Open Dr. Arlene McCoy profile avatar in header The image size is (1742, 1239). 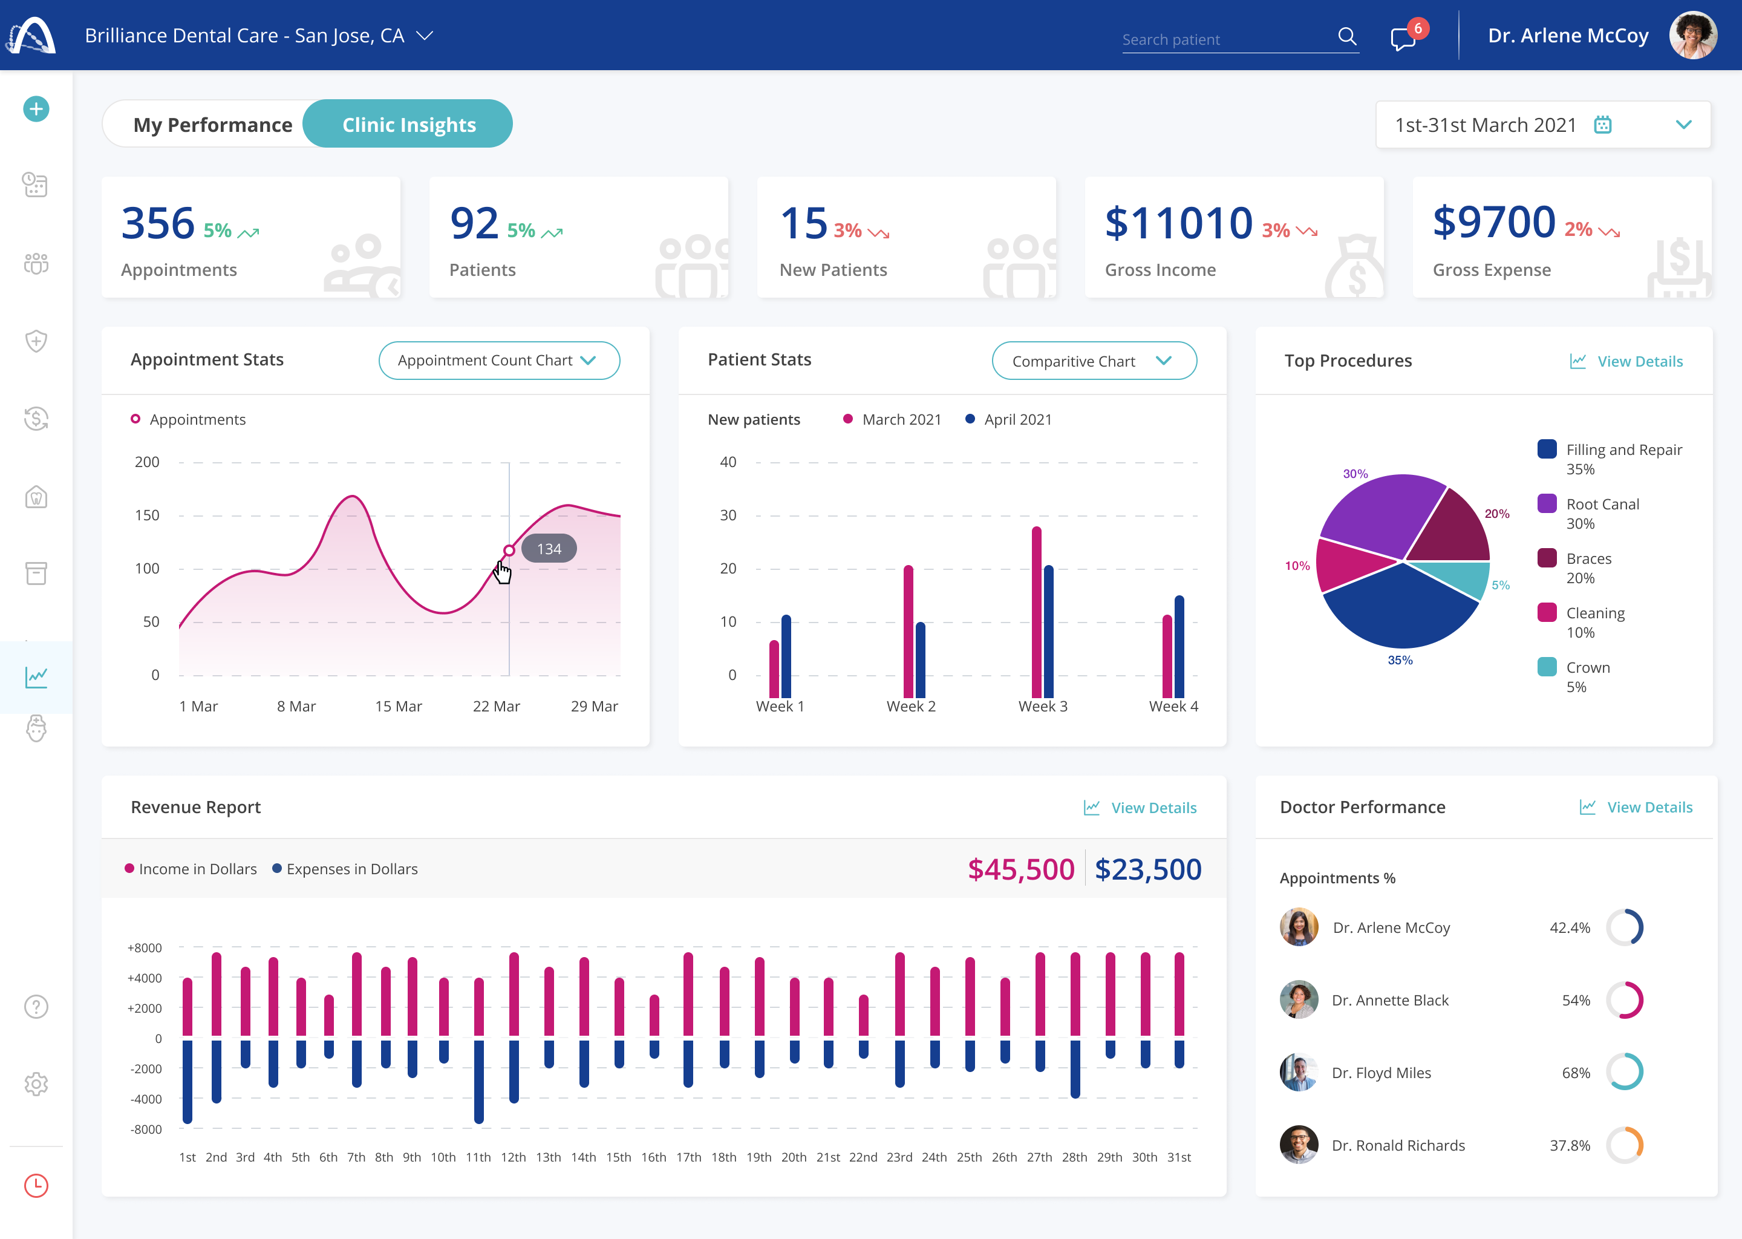[x=1692, y=35]
